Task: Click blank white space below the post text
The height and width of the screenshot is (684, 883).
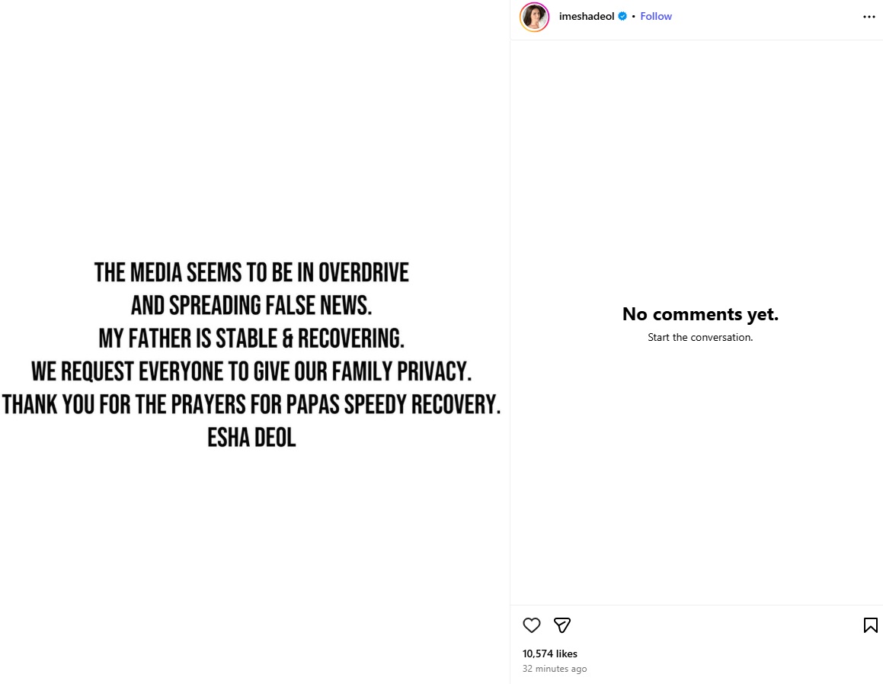Action: (251, 564)
